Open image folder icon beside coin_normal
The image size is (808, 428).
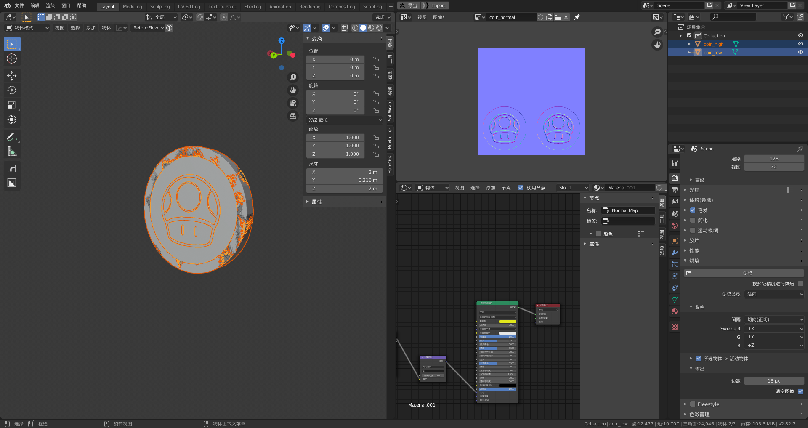(558, 17)
